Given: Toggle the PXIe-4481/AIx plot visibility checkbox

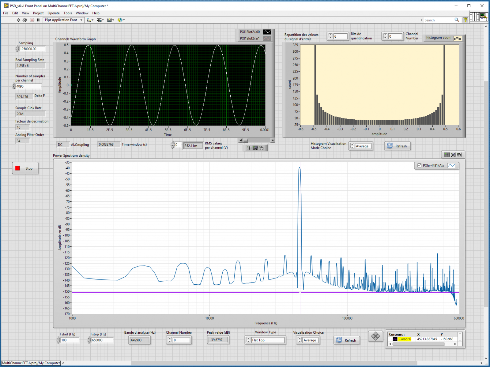Looking at the screenshot, I should tap(420, 166).
